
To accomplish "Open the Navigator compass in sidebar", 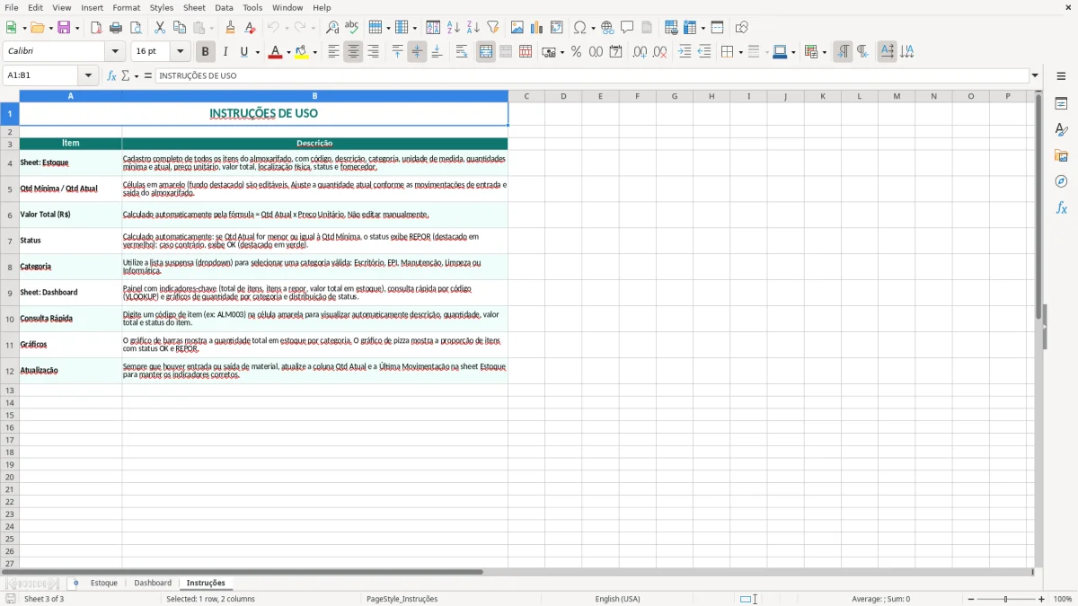I will pos(1061,181).
